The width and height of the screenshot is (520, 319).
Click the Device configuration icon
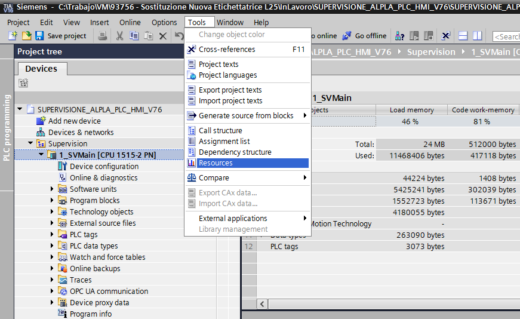click(x=62, y=166)
